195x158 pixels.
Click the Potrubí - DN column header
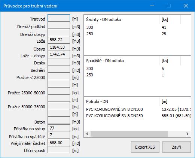[x=122, y=101]
